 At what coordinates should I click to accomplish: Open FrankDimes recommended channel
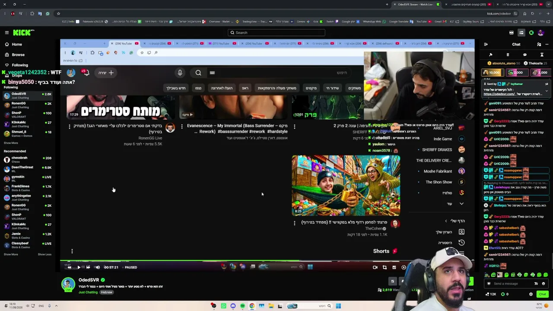click(x=28, y=188)
